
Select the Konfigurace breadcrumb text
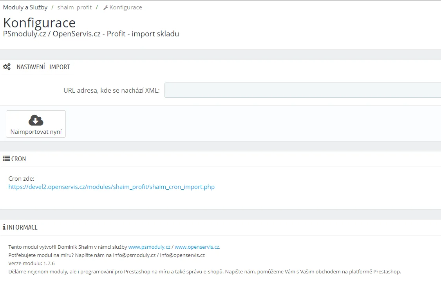pos(126,7)
